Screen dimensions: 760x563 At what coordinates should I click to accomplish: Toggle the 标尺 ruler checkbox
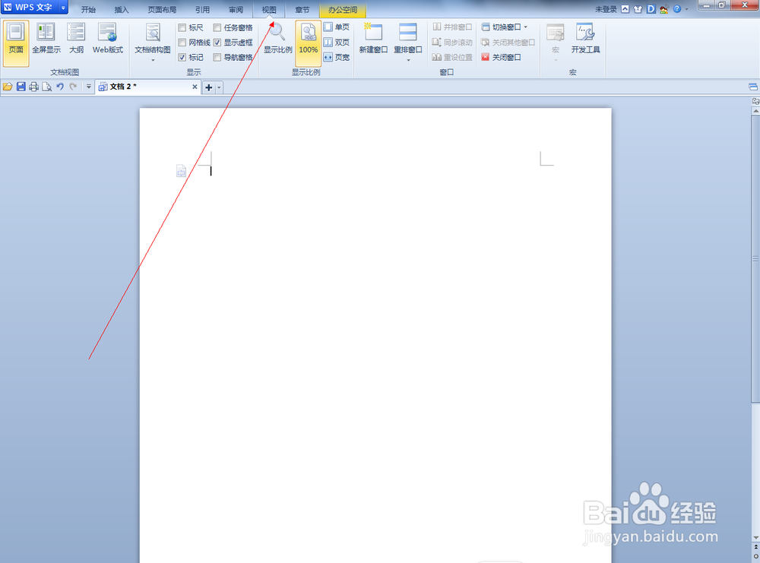click(x=182, y=27)
